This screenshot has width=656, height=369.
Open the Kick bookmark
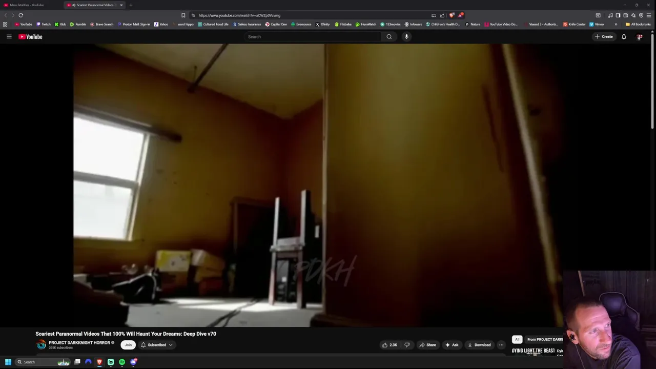(x=60, y=24)
